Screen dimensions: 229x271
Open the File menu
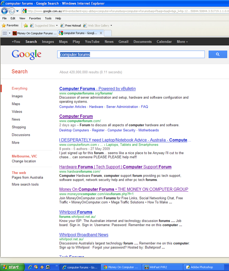5,18
